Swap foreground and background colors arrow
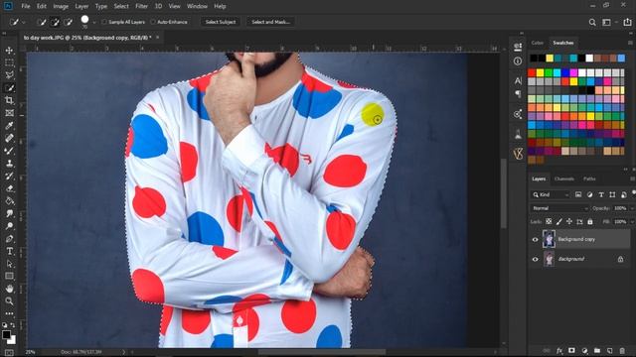The width and height of the screenshot is (636, 357). tap(13, 325)
